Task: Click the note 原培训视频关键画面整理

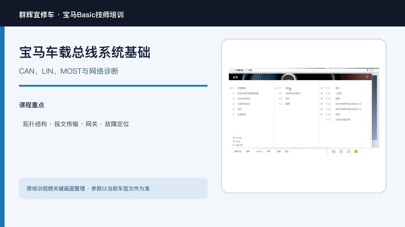Action: (x=56, y=189)
